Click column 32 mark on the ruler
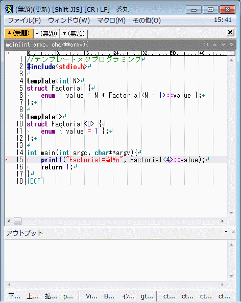This screenshot has height=303, width=241. (x=144, y=53)
